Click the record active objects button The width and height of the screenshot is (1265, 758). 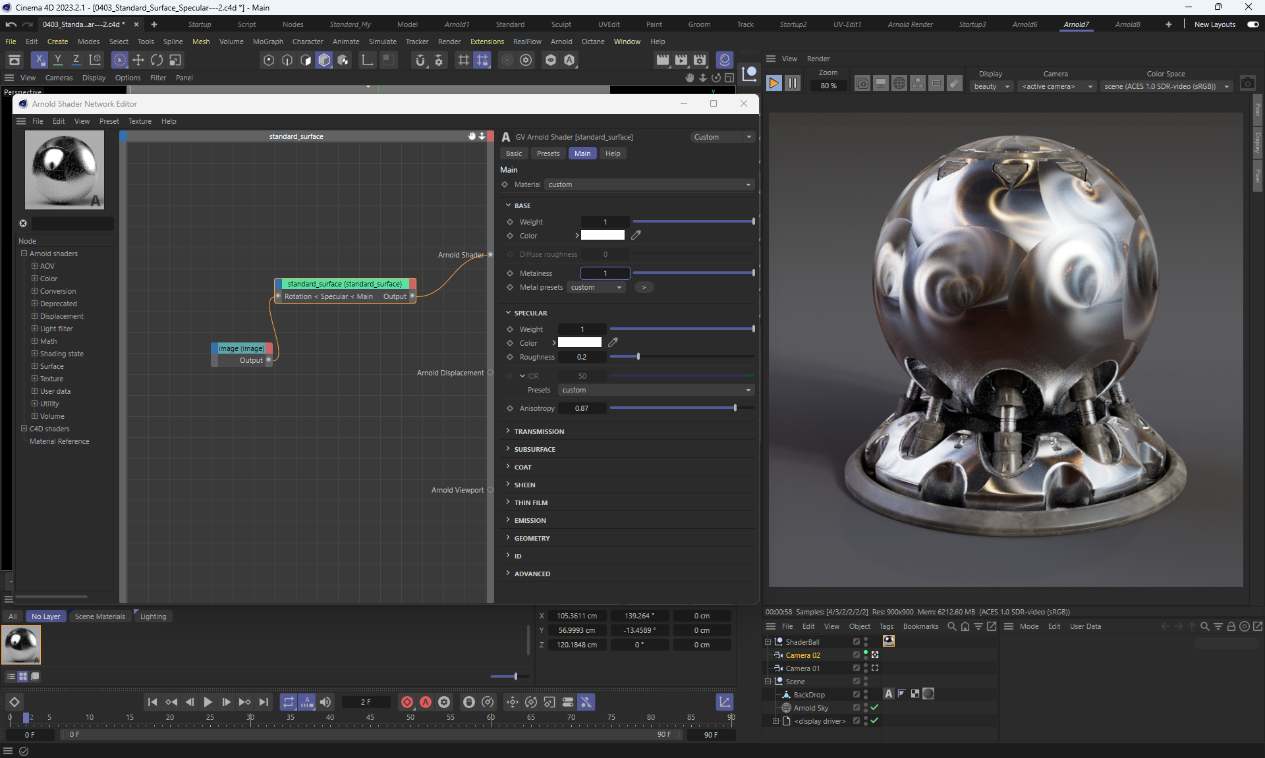407,702
